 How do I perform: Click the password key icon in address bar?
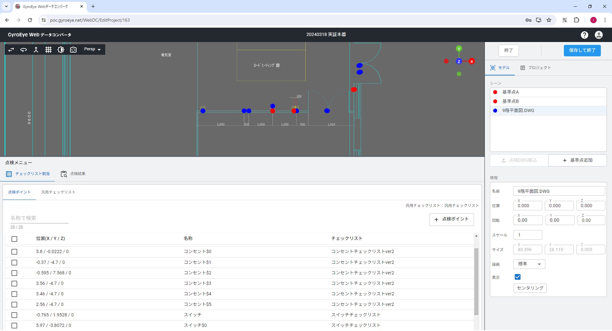(528, 20)
